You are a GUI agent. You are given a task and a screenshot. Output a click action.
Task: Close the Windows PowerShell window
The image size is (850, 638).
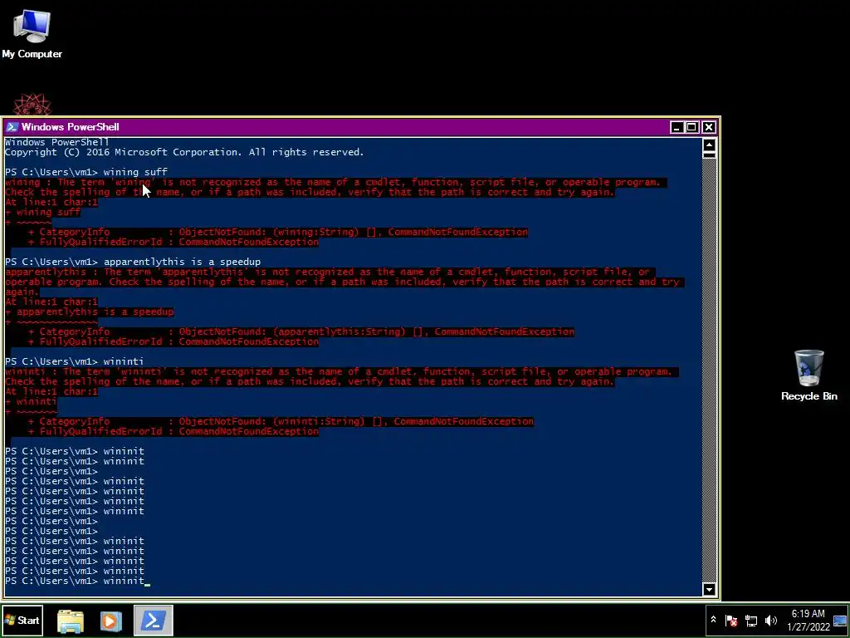(x=709, y=127)
